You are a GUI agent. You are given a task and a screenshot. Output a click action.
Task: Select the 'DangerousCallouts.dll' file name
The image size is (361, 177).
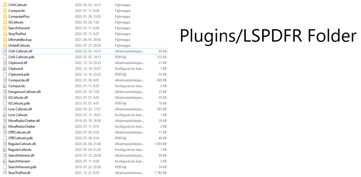pyautogui.click(x=25, y=92)
